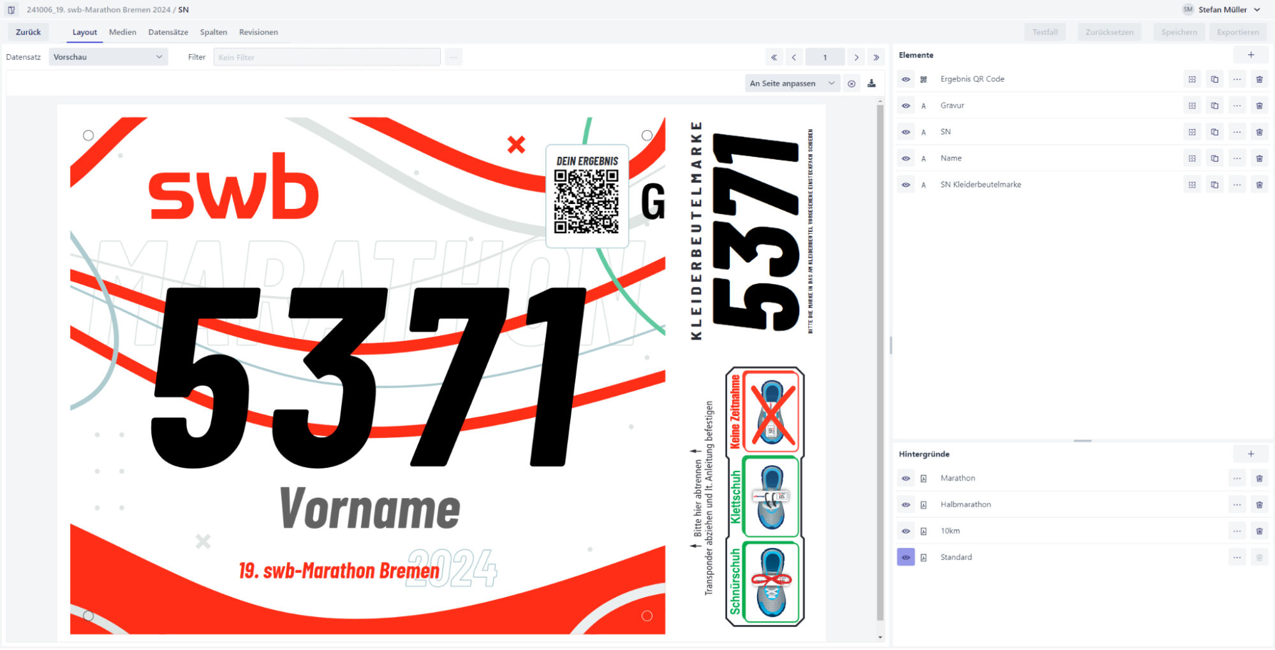Image resolution: width=1275 pixels, height=650 pixels.
Task: Hide the Name element
Action: [906, 159]
